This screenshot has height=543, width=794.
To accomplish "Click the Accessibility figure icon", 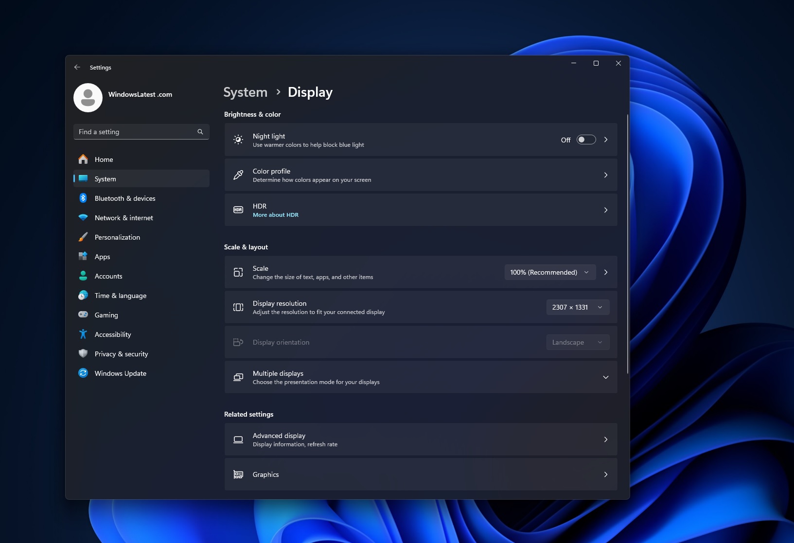I will click(83, 334).
